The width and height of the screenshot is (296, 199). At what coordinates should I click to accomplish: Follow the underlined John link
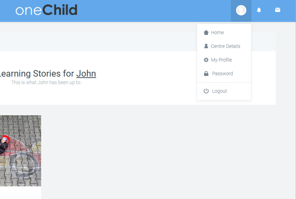tap(86, 74)
